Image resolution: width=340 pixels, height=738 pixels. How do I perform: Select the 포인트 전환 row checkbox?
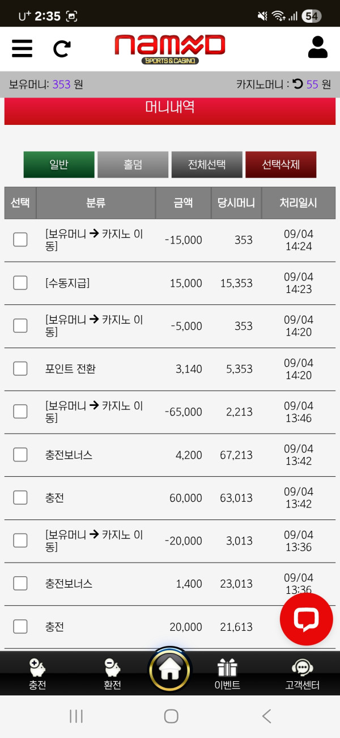pos(20,369)
